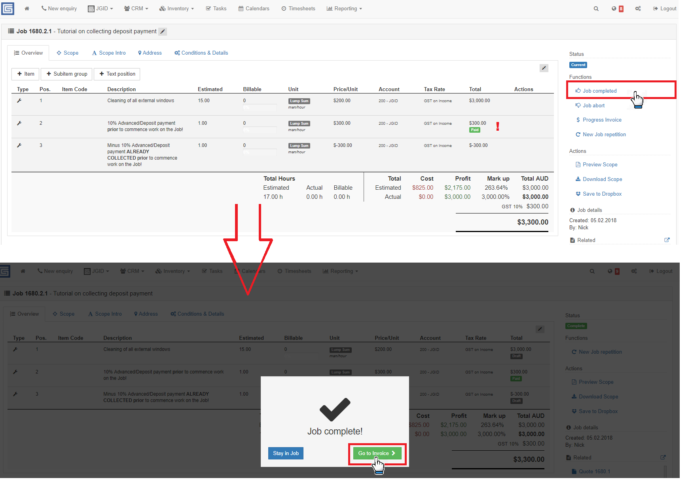Click wrench icon for 10% Advanced/Deposit payment row
This screenshot has height=482, width=690.
point(19,123)
